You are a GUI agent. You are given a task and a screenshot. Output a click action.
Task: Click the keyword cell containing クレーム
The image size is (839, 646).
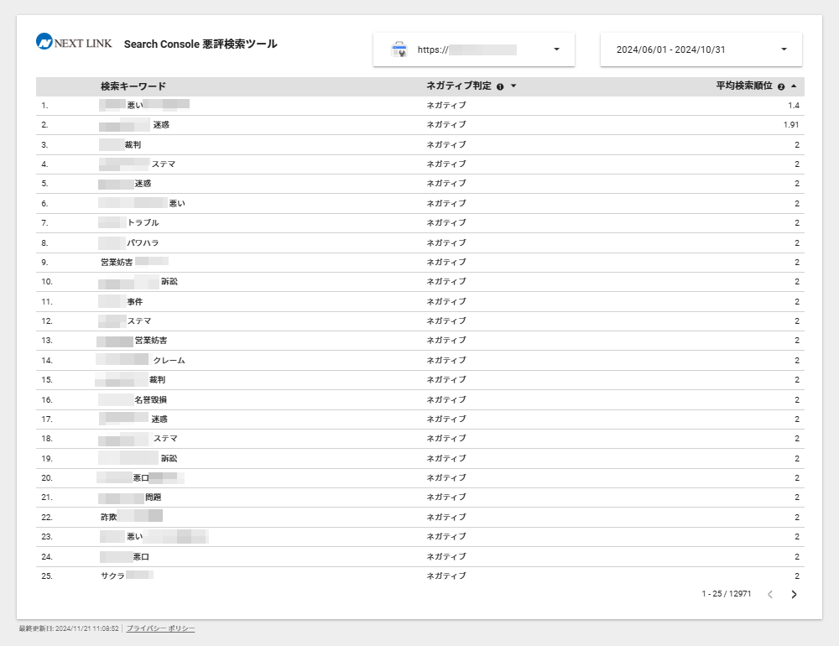tap(169, 360)
